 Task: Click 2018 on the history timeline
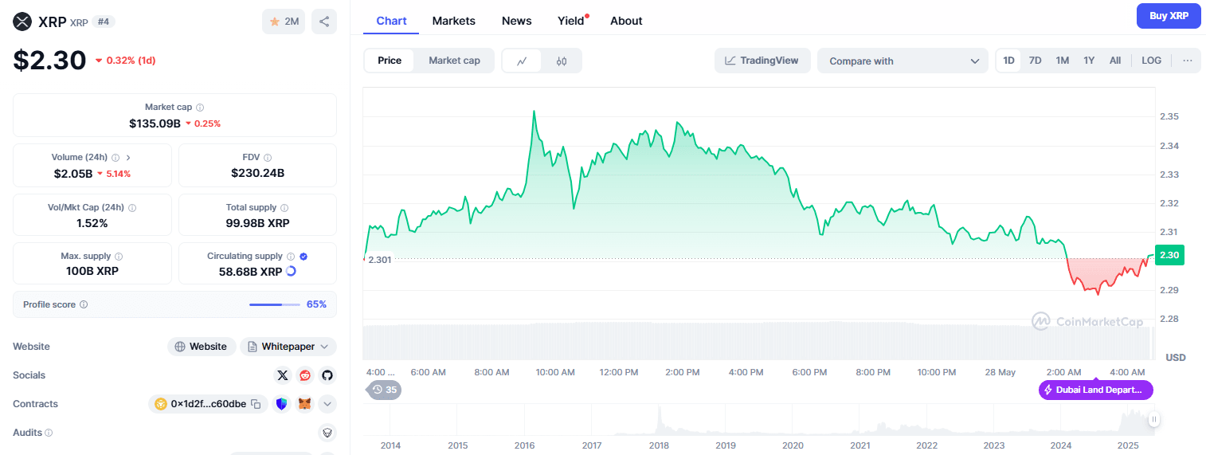pos(658,445)
